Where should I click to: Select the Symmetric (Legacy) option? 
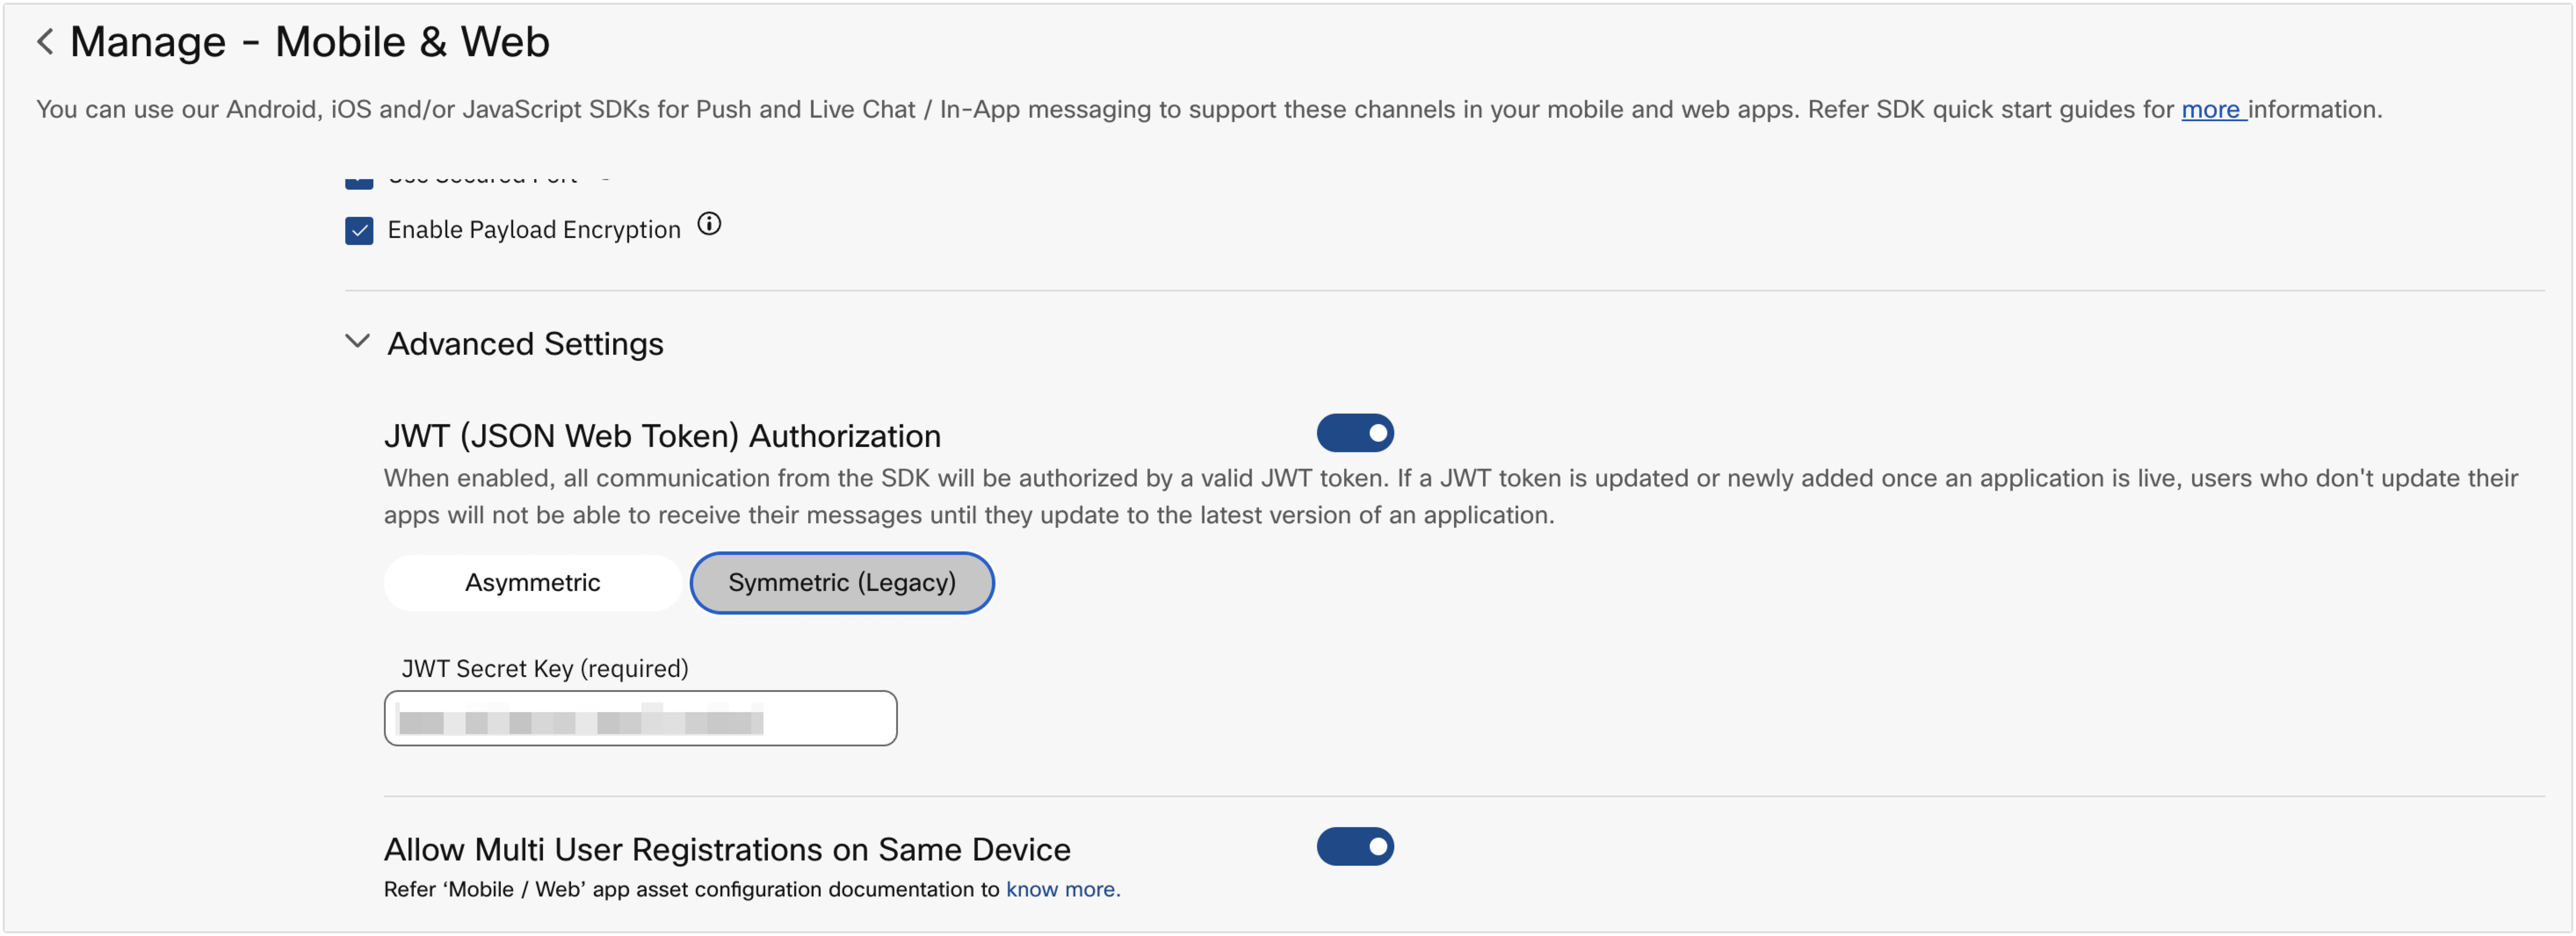click(842, 583)
